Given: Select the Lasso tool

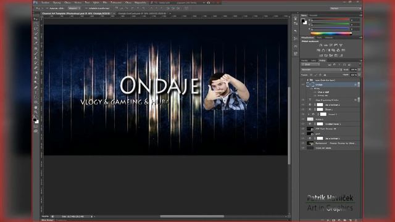Looking at the screenshot, I should tap(36, 28).
